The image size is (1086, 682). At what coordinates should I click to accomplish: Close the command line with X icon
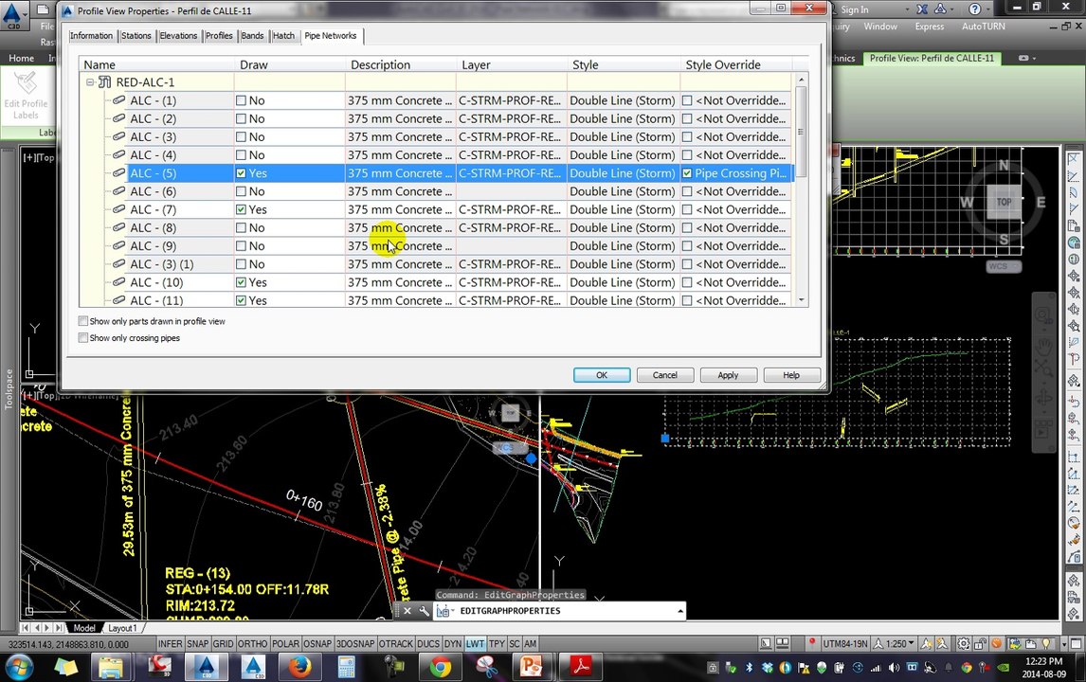tap(407, 611)
